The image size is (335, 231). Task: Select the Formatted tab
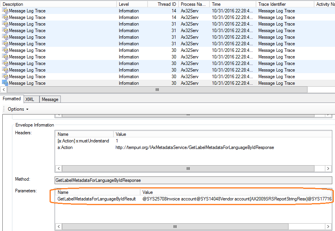click(12, 99)
